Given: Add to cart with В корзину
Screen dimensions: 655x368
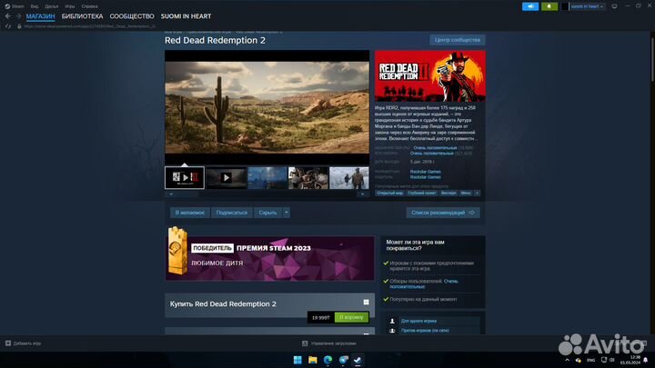Looking at the screenshot, I should [x=351, y=317].
